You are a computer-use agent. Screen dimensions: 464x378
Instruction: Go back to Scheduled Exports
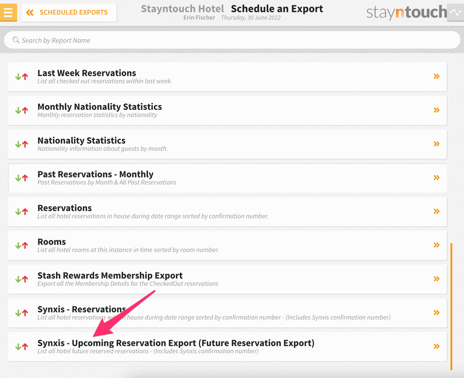tap(69, 13)
